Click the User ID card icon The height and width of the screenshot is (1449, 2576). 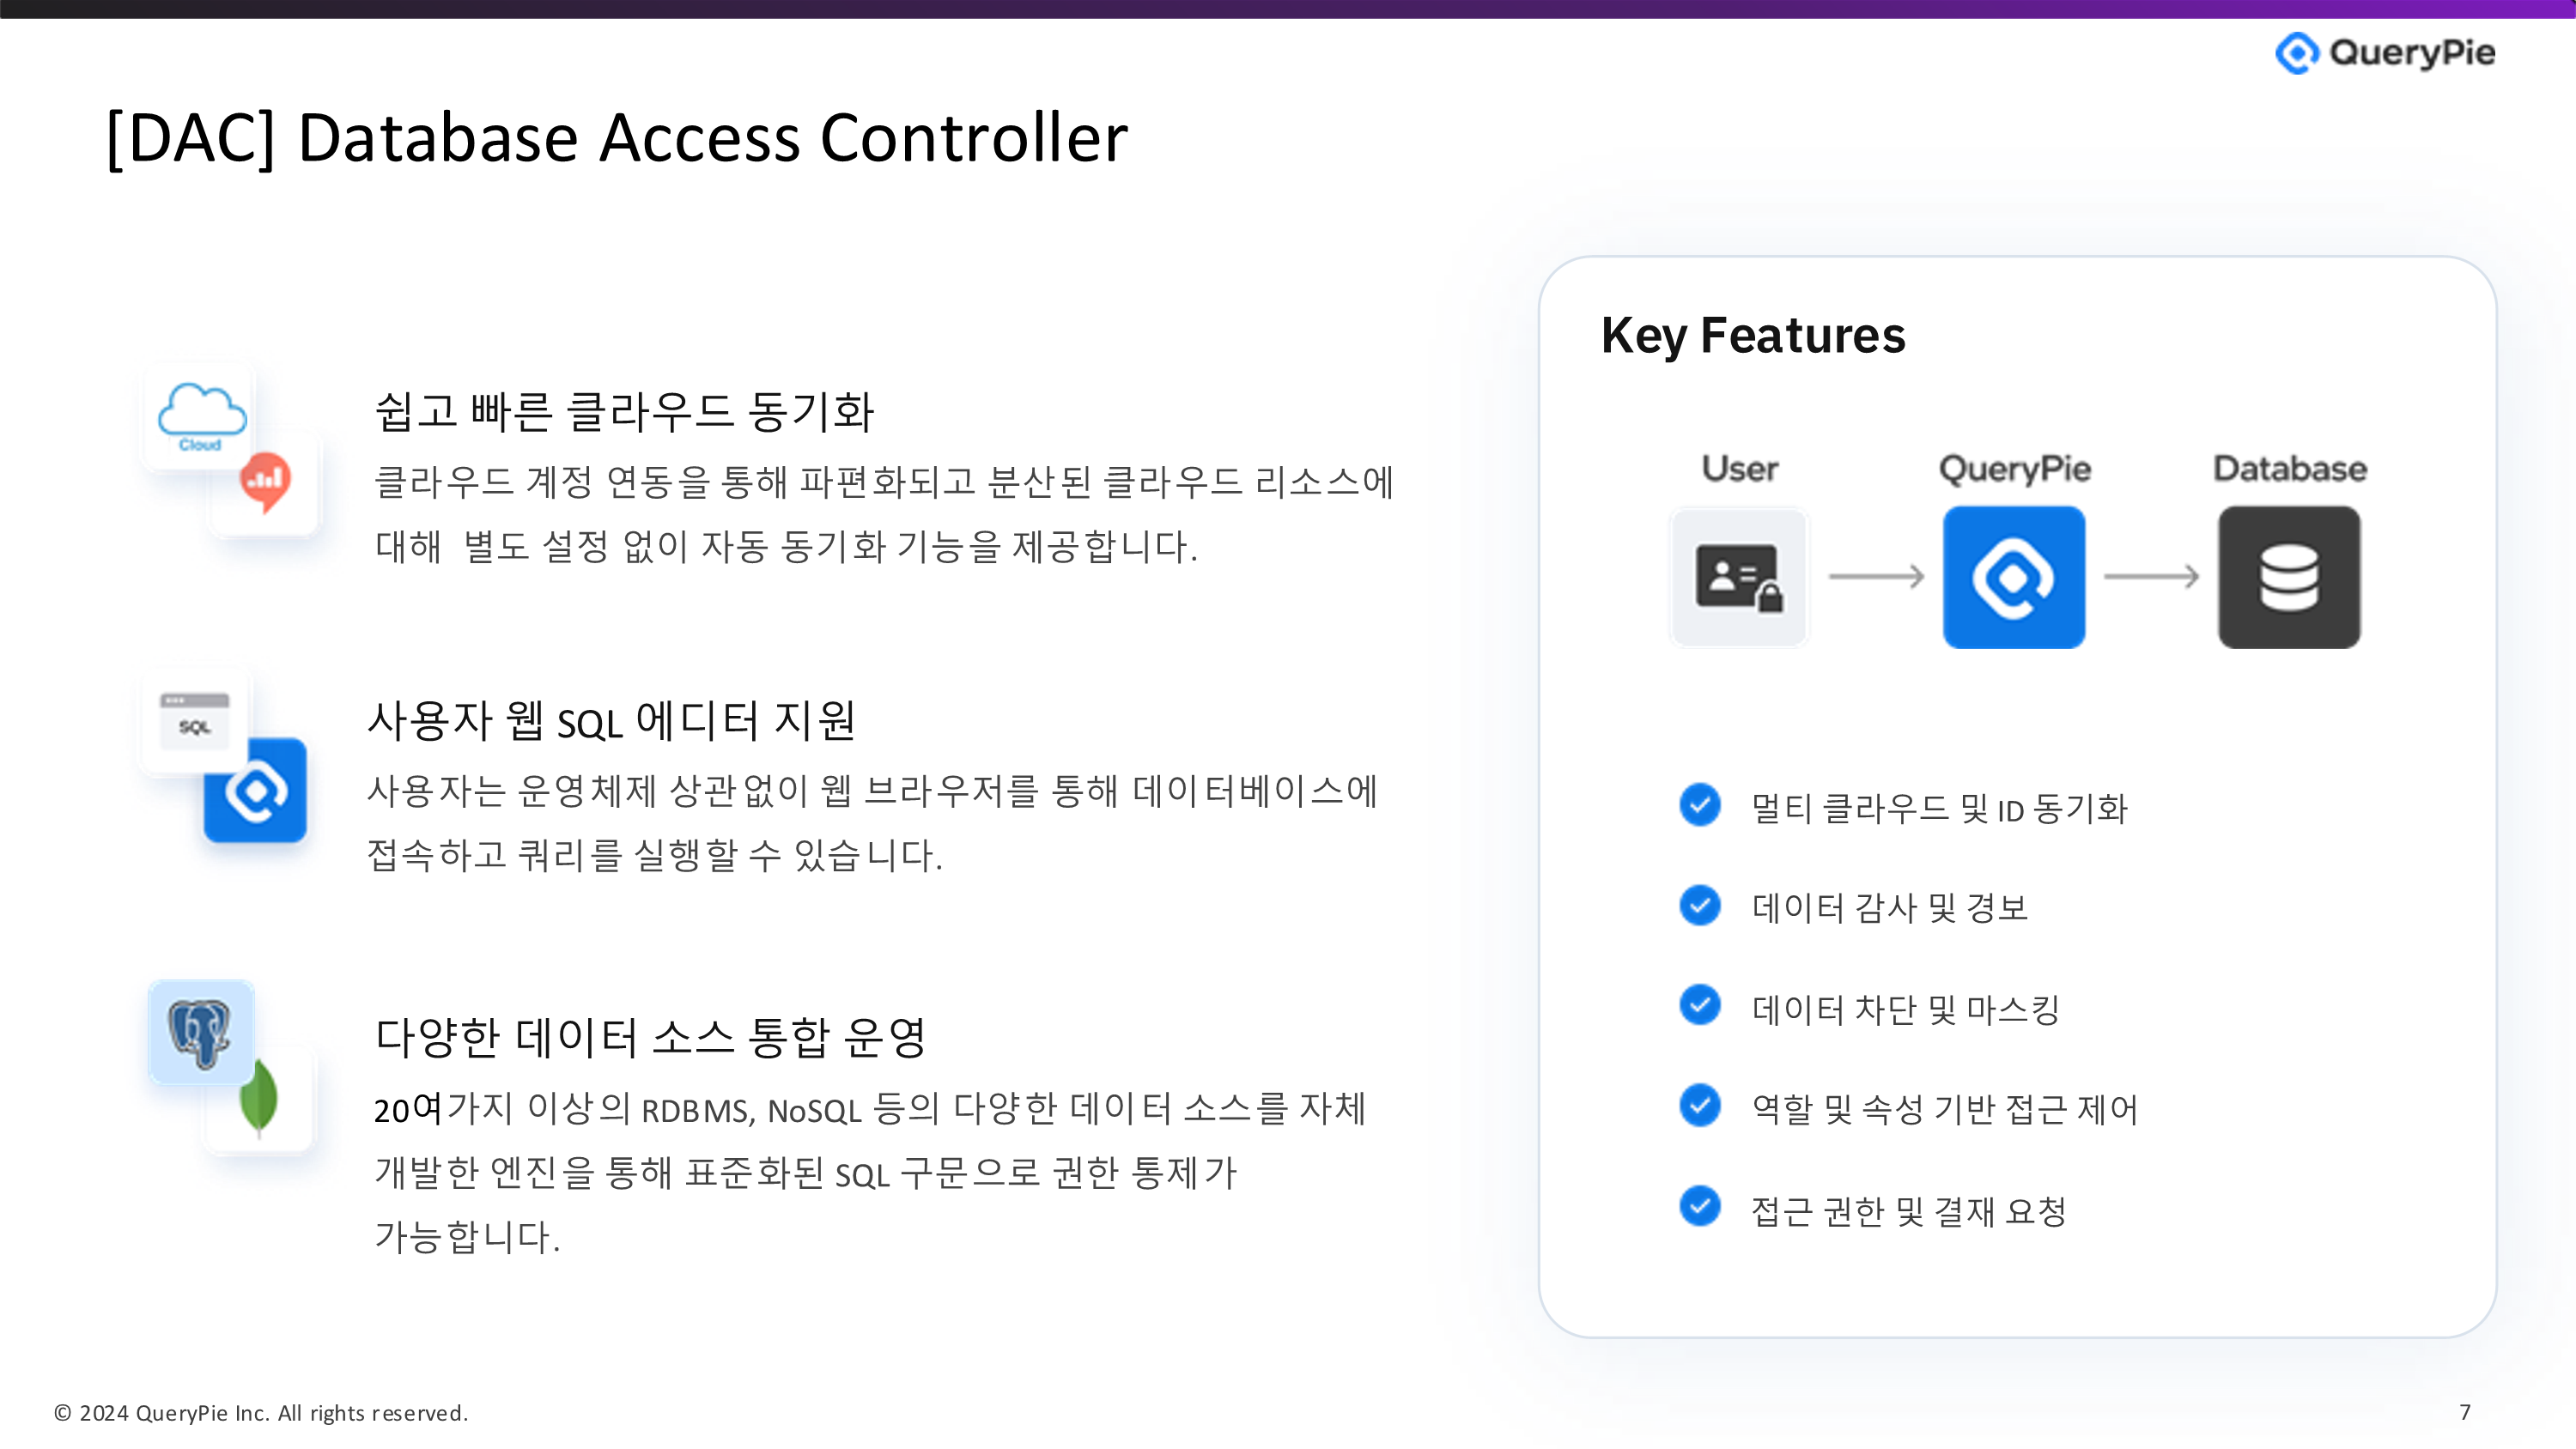1739,577
